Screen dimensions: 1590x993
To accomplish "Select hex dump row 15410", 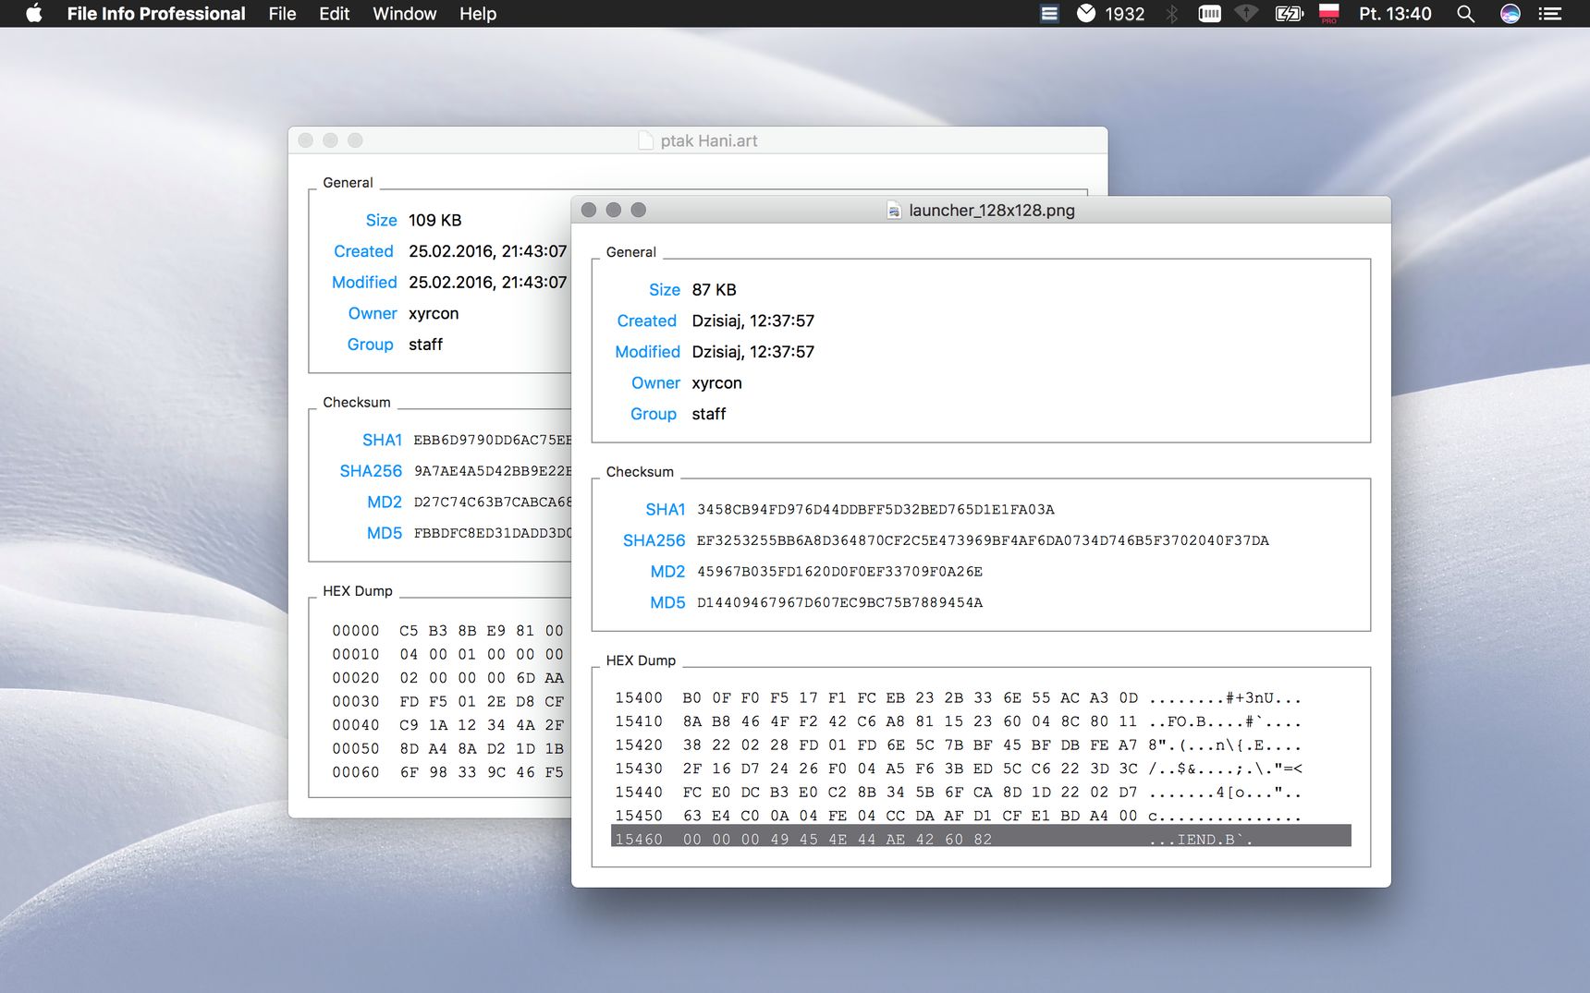I will point(981,721).
